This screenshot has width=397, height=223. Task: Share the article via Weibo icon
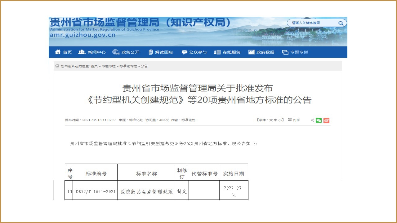click(326, 120)
